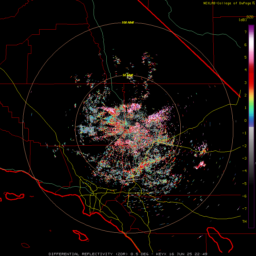Image resolution: width=256 pixels, height=256 pixels.
Task: Click the DZD product label above the scale
Action: 250,17
